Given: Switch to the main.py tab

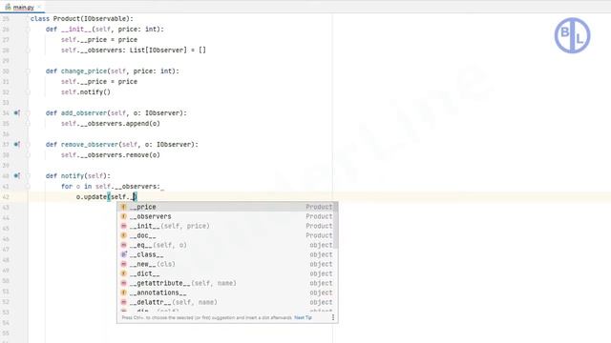Looking at the screenshot, I should tap(23, 7).
